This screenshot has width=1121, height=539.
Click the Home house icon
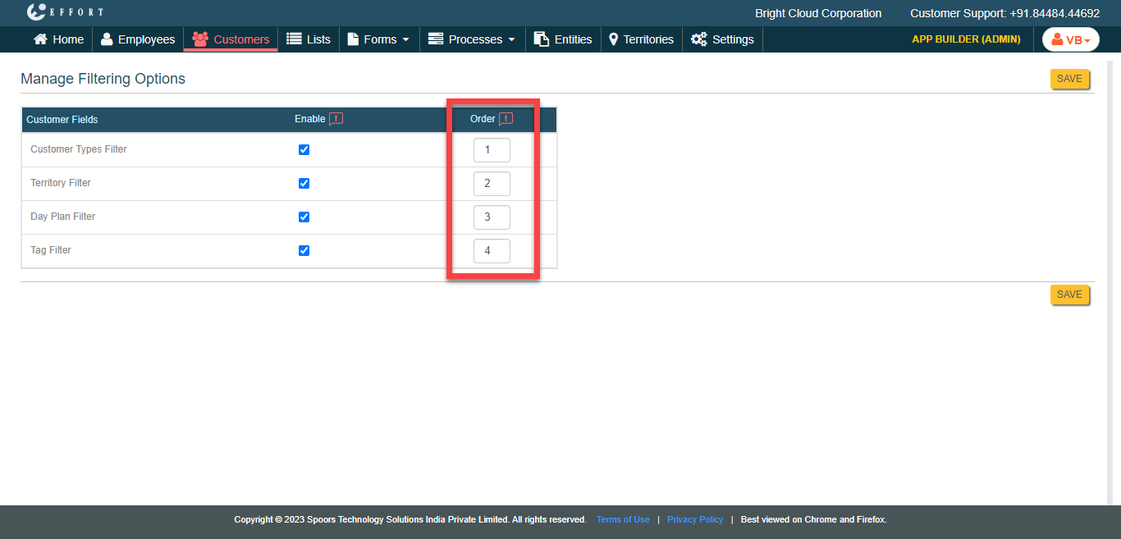pos(40,39)
